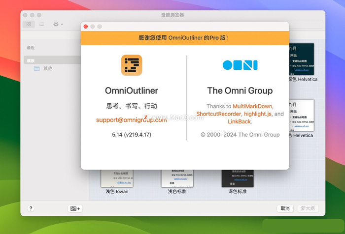Viewport: 345px width, 234px height.
Task: Open the support@omnigroup.com email link
Action: click(132, 120)
